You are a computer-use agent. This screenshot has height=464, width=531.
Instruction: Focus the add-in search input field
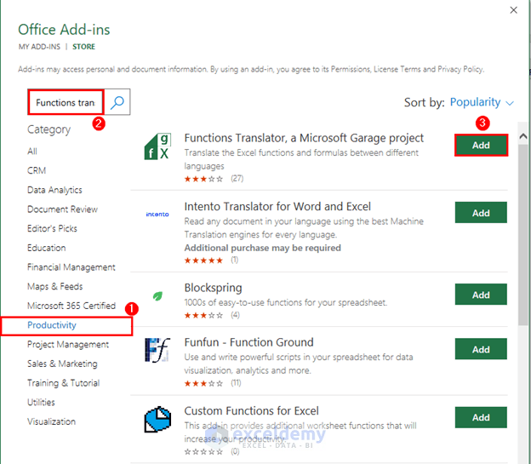click(66, 102)
